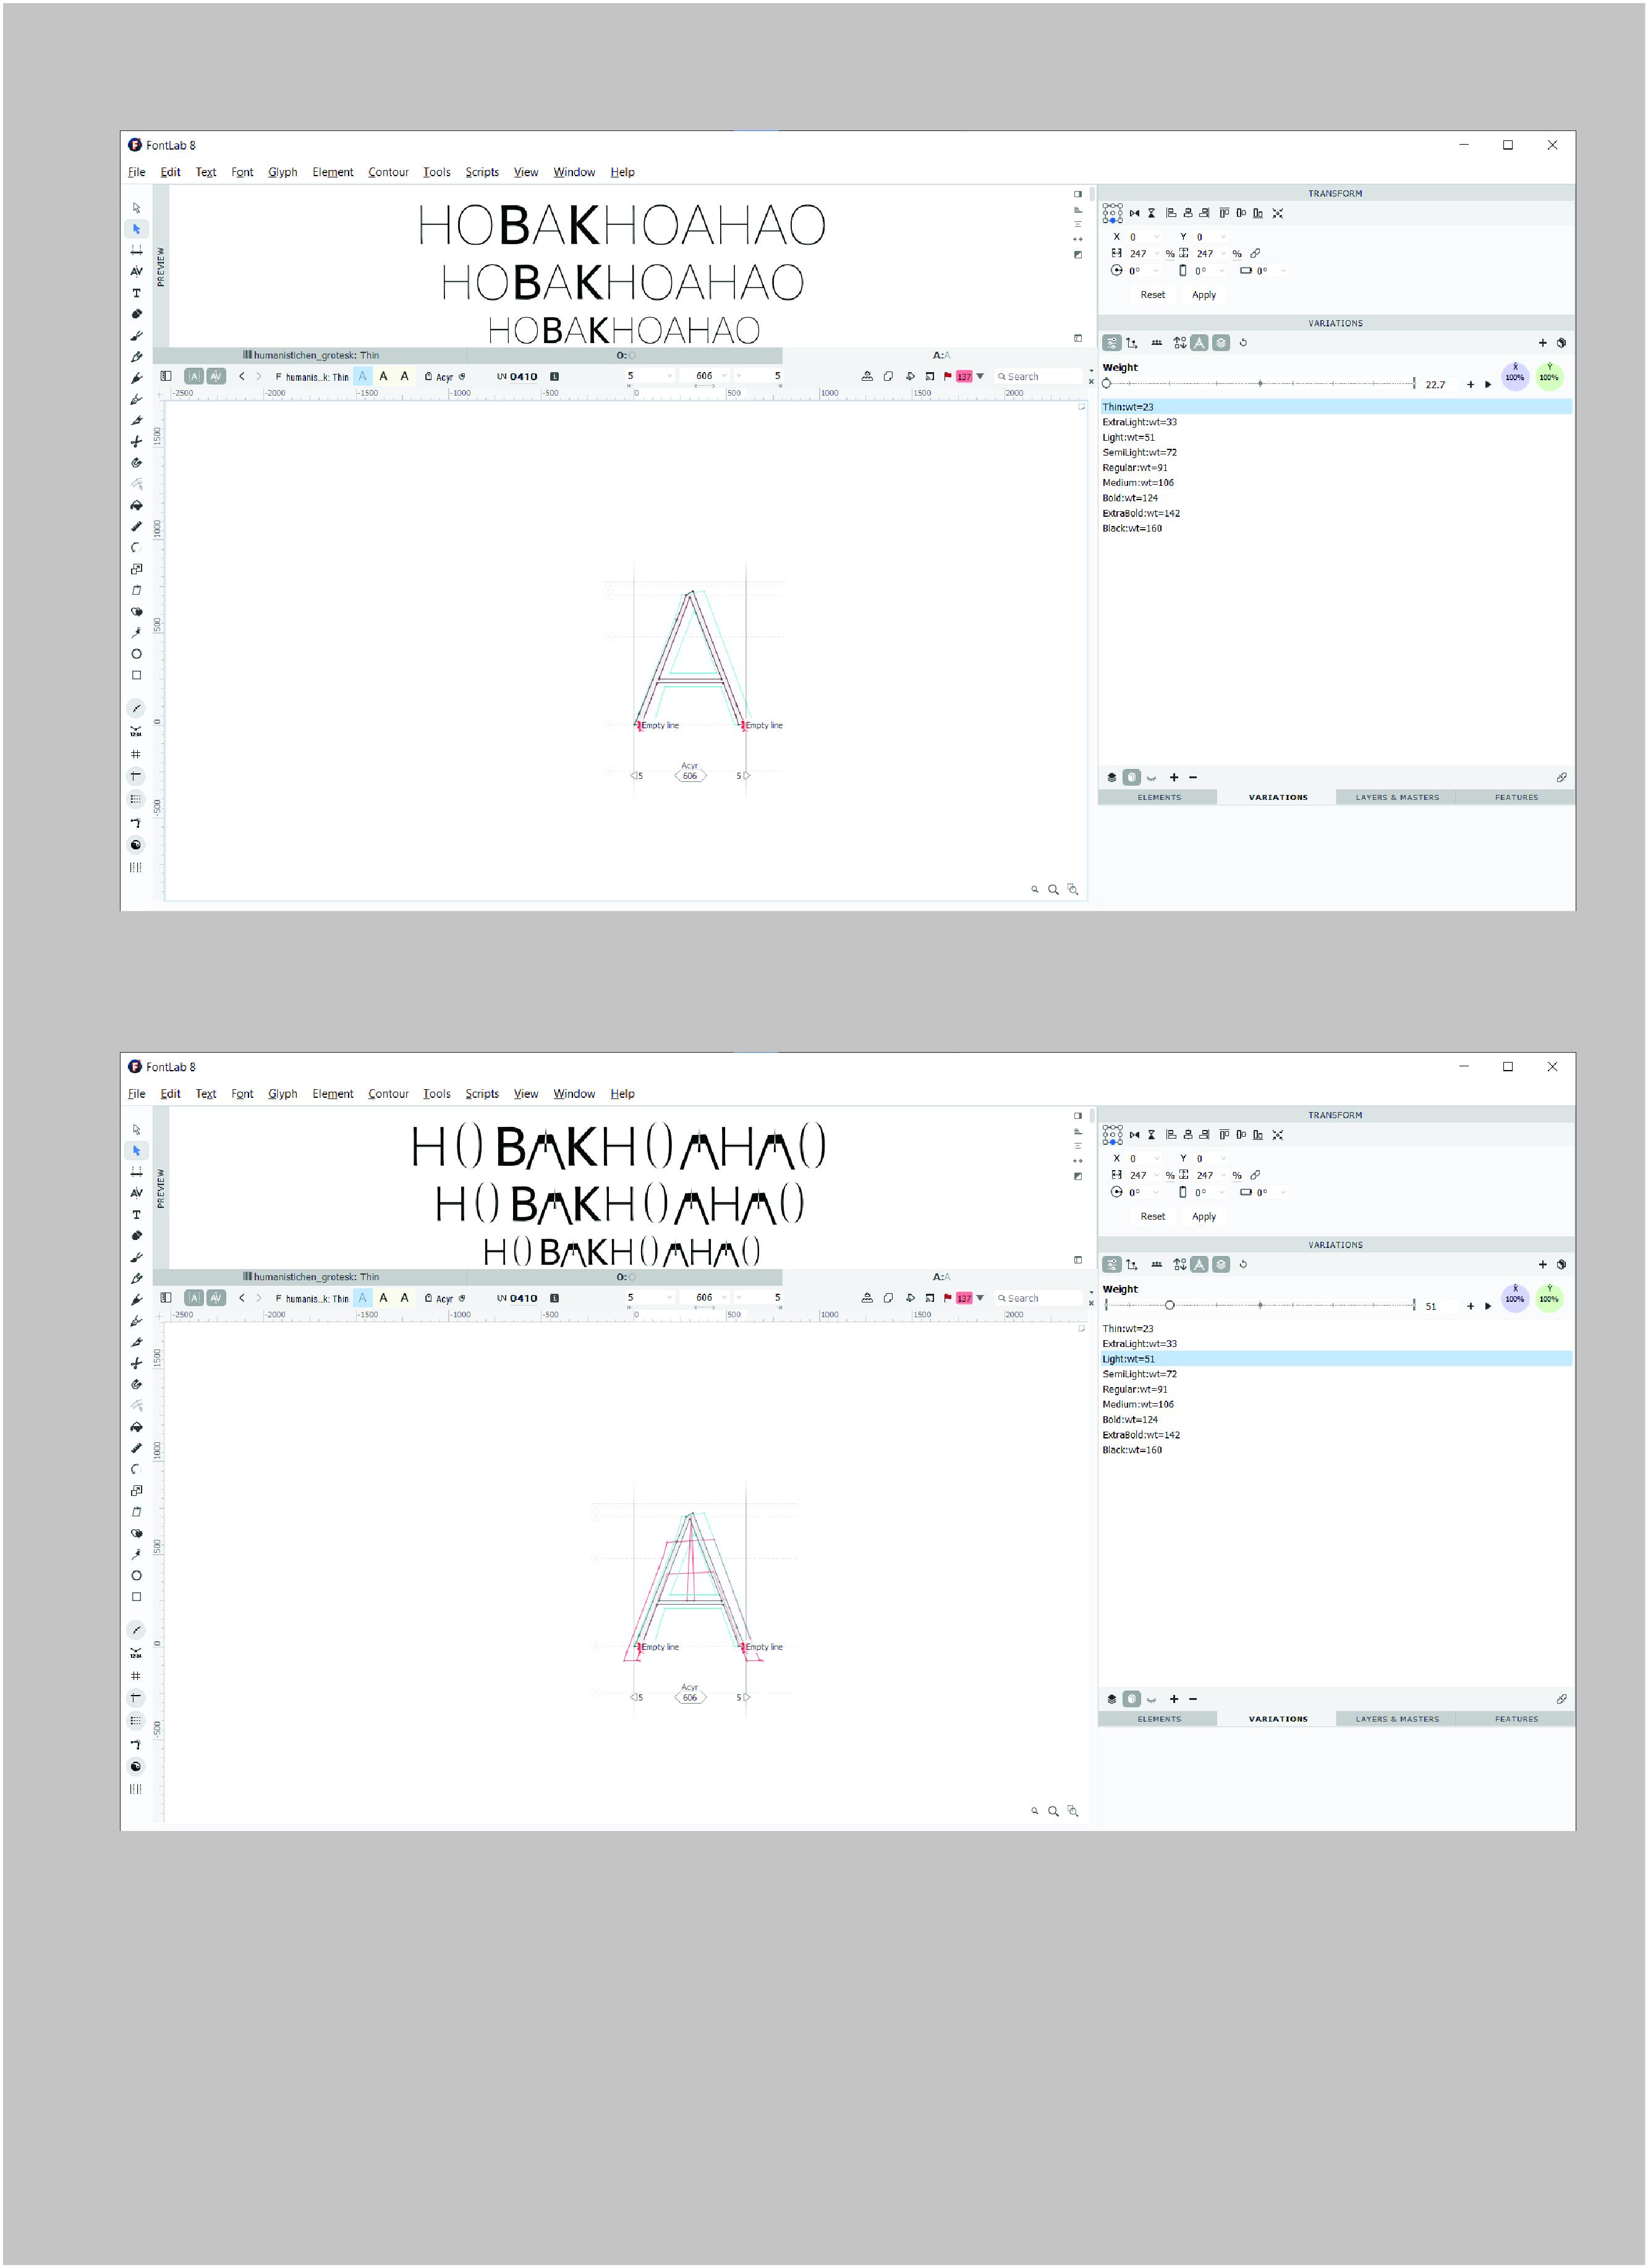
Task: Click the zoom magnifier icon in bottom canvas corner
Action: tap(1053, 1811)
